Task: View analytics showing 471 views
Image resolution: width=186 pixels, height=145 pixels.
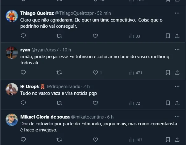Action: [135, 73]
